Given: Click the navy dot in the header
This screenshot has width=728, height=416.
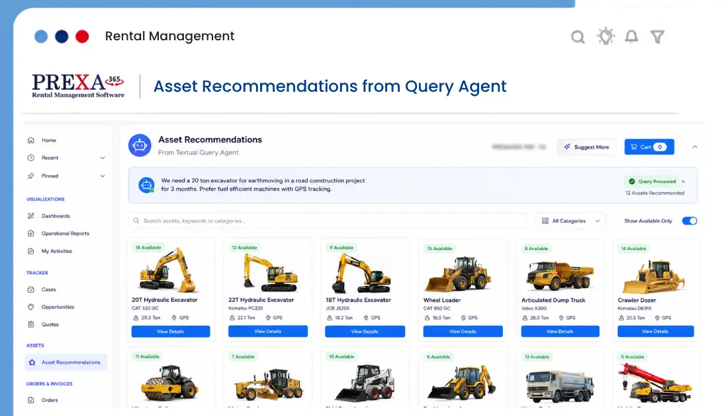Looking at the screenshot, I should (62, 36).
